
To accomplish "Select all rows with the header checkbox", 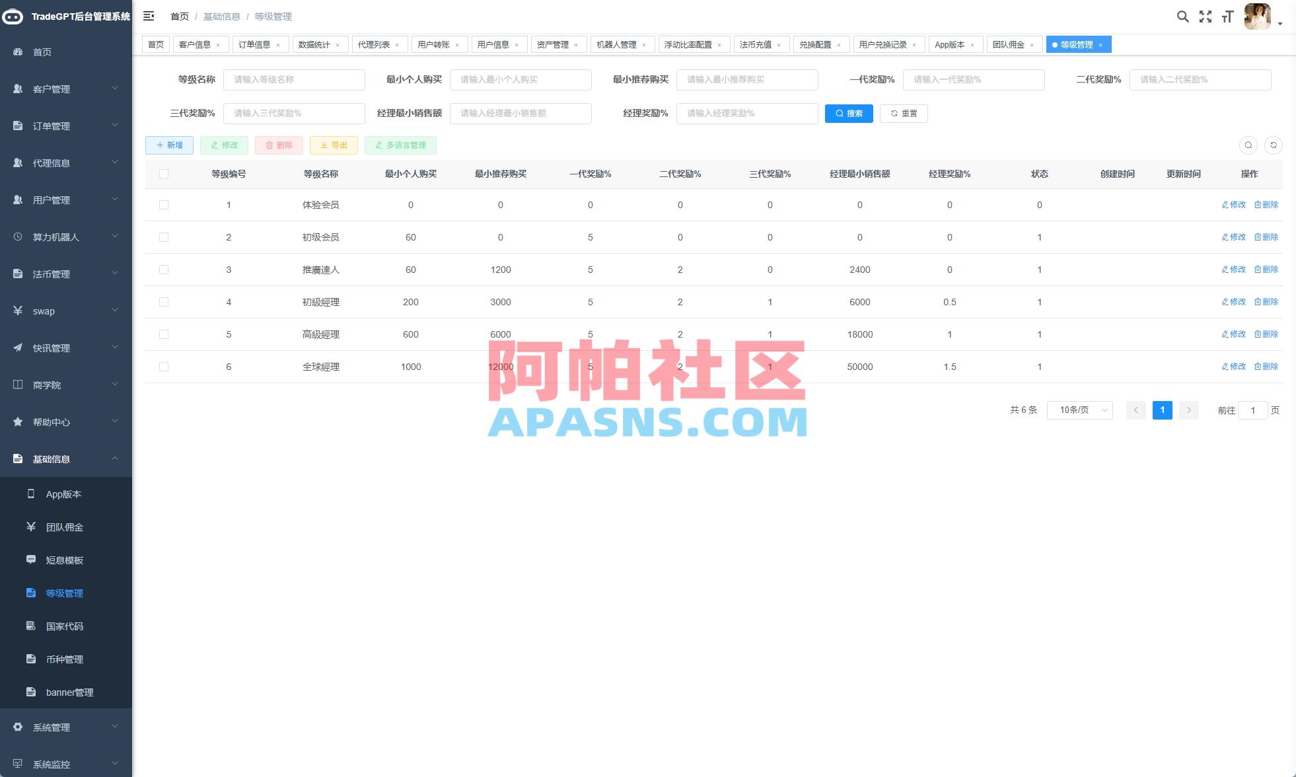I will (163, 174).
